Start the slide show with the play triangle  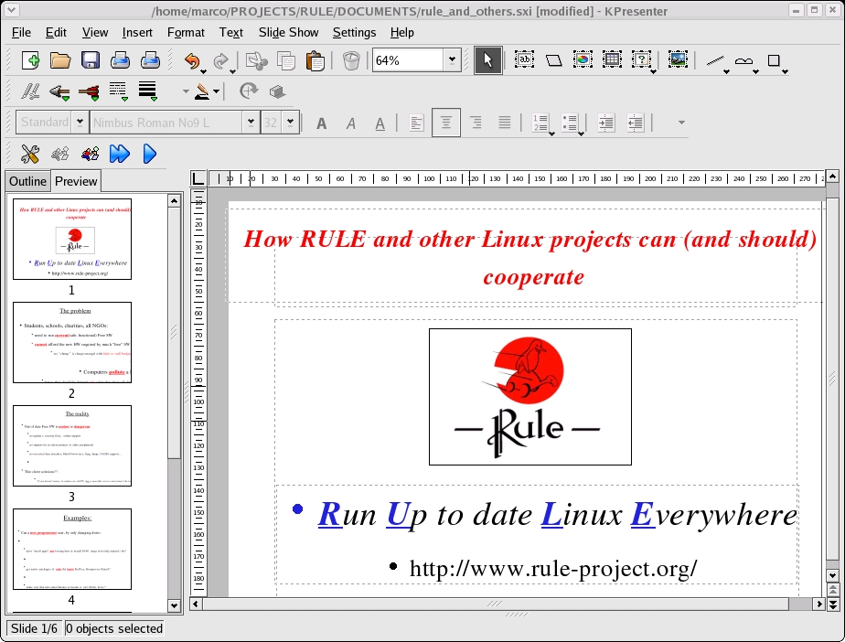point(149,155)
